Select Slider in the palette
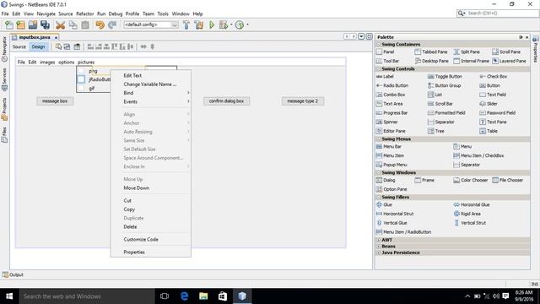Screen dimensions: 540x304 [x=489, y=104]
